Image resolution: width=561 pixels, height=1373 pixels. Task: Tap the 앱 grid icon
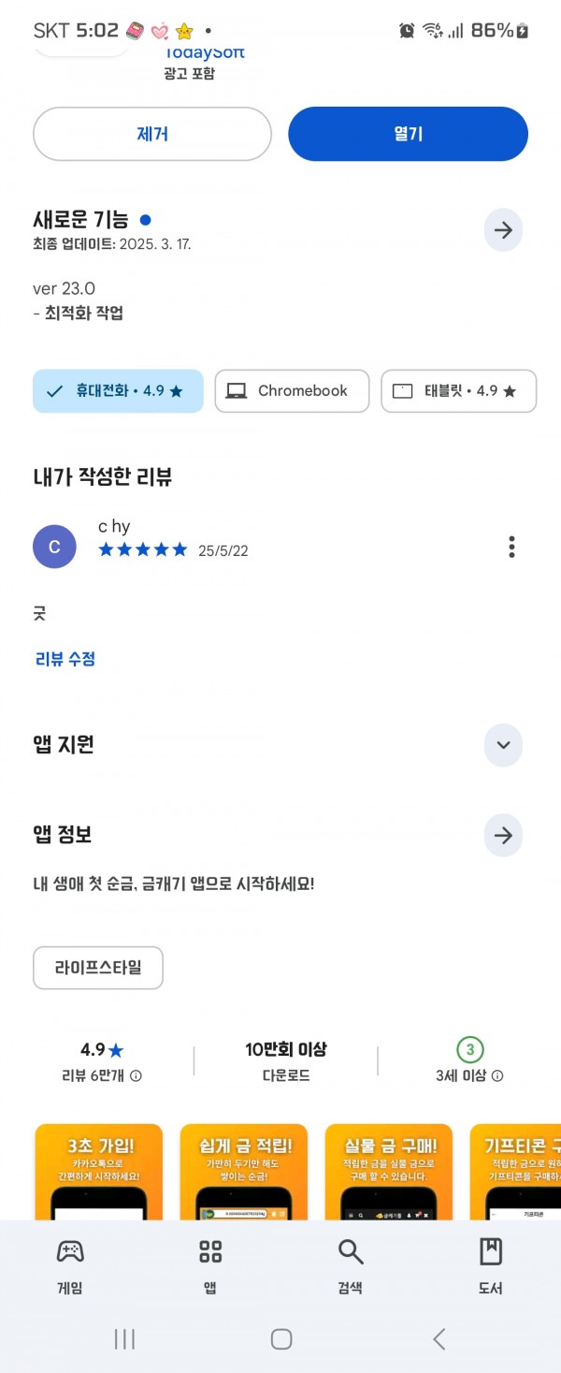tap(210, 1251)
